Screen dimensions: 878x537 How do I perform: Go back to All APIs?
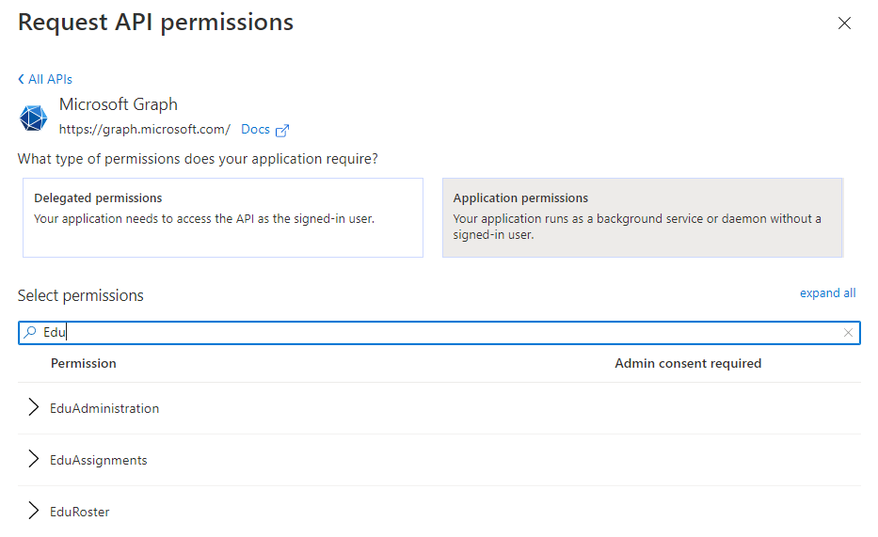pos(45,79)
